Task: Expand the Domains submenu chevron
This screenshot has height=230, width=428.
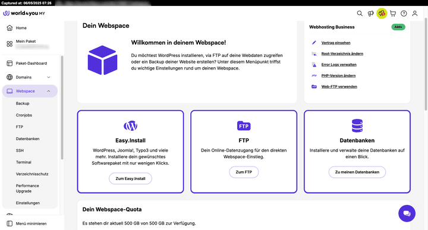Action: [x=49, y=77]
